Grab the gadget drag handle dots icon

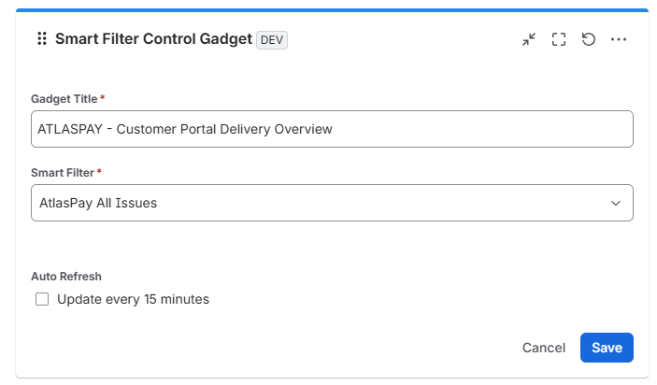pyautogui.click(x=42, y=38)
